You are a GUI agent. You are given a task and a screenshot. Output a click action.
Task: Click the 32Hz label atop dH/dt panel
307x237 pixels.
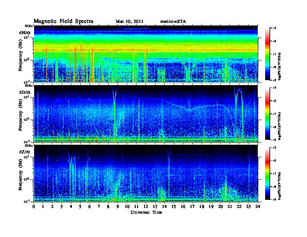pos(29,26)
